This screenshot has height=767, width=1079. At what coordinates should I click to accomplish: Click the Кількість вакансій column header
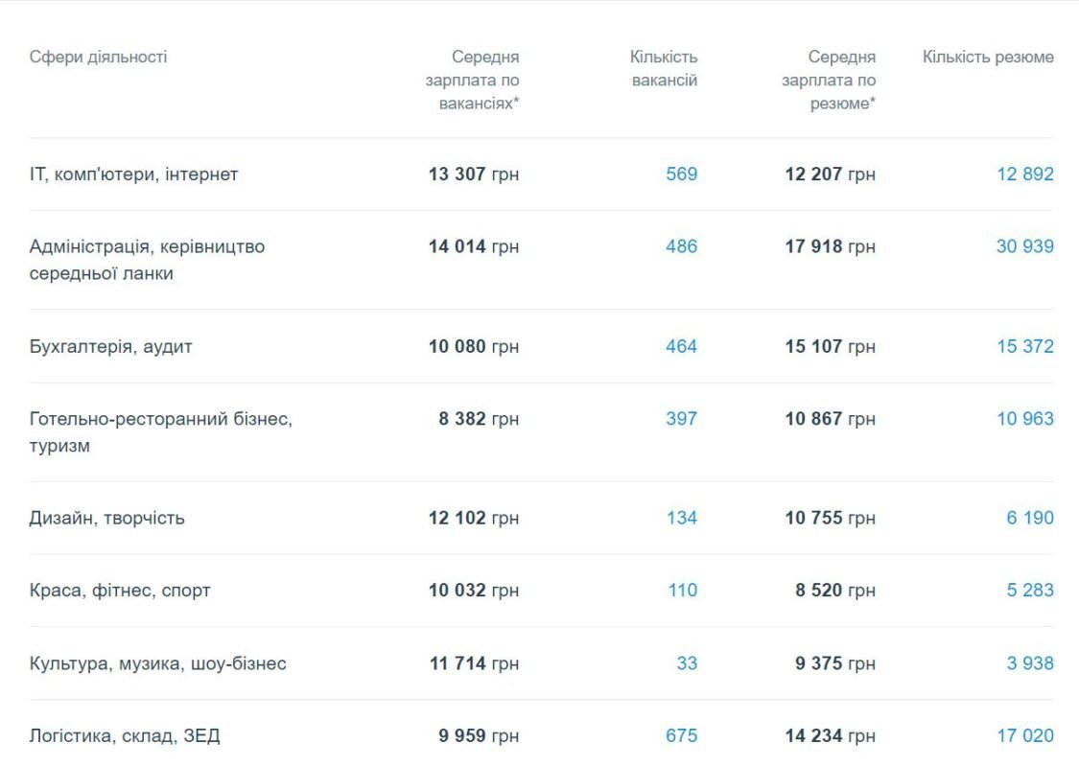[664, 69]
